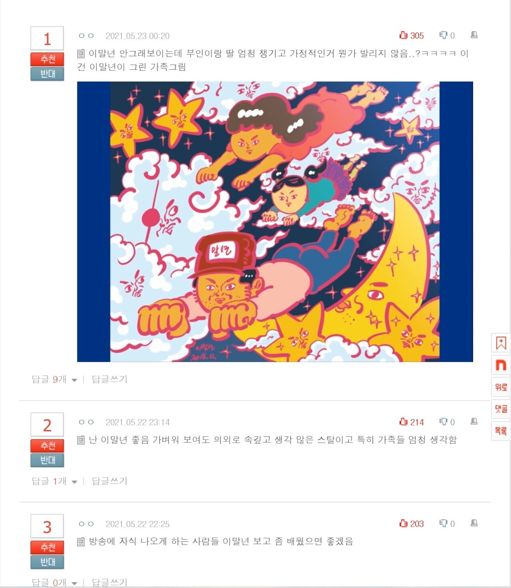Click thumbs-up icon showing 203
Screen dimensions: 511x588
coord(403,523)
